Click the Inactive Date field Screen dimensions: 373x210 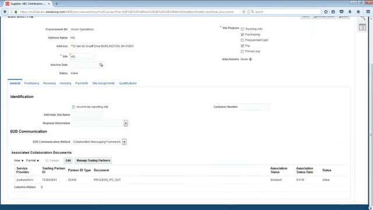coord(84,65)
